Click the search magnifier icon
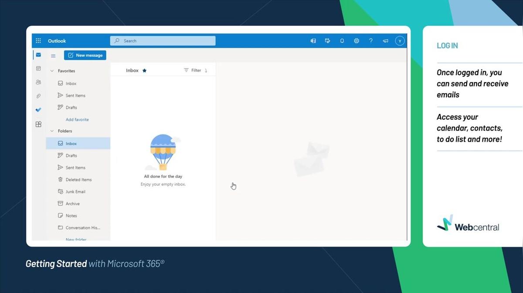Image resolution: width=523 pixels, height=293 pixels. [x=116, y=41]
